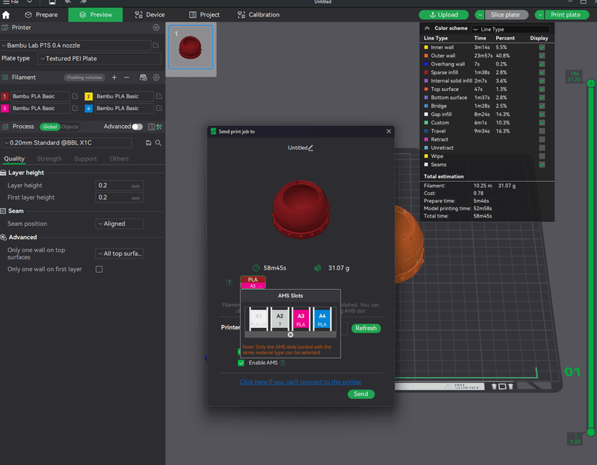Check Only one wall on first layer
597x465 pixels.
point(99,269)
